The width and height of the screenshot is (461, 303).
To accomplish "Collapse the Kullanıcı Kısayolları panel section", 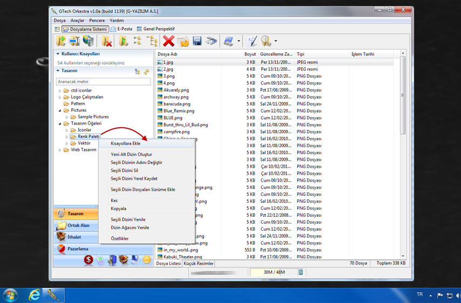I will click(x=58, y=54).
